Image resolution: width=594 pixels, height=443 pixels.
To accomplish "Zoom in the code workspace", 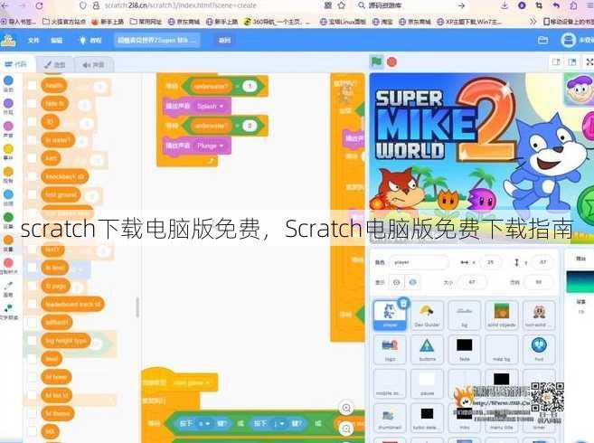I will [346, 408].
